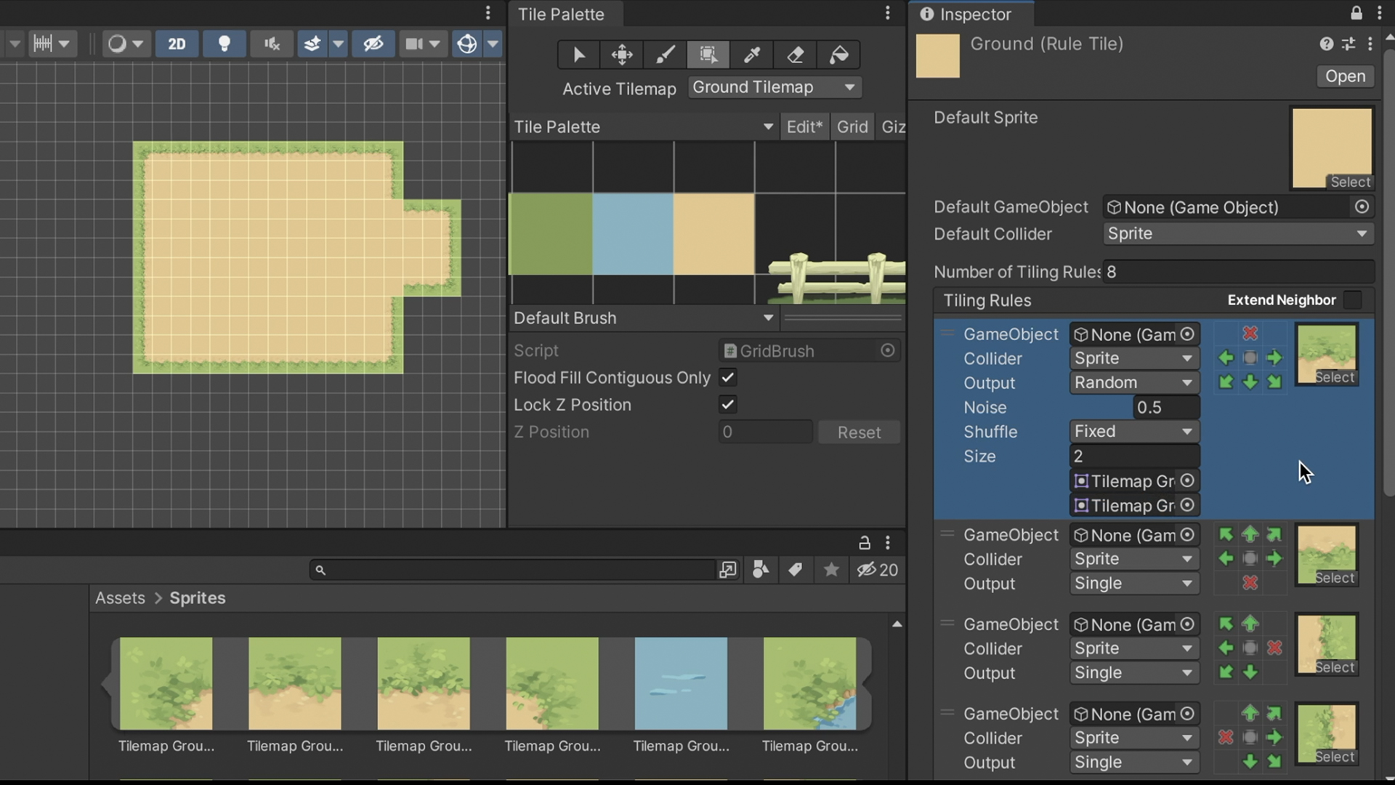
Task: Select the box fill tool
Action: (708, 55)
